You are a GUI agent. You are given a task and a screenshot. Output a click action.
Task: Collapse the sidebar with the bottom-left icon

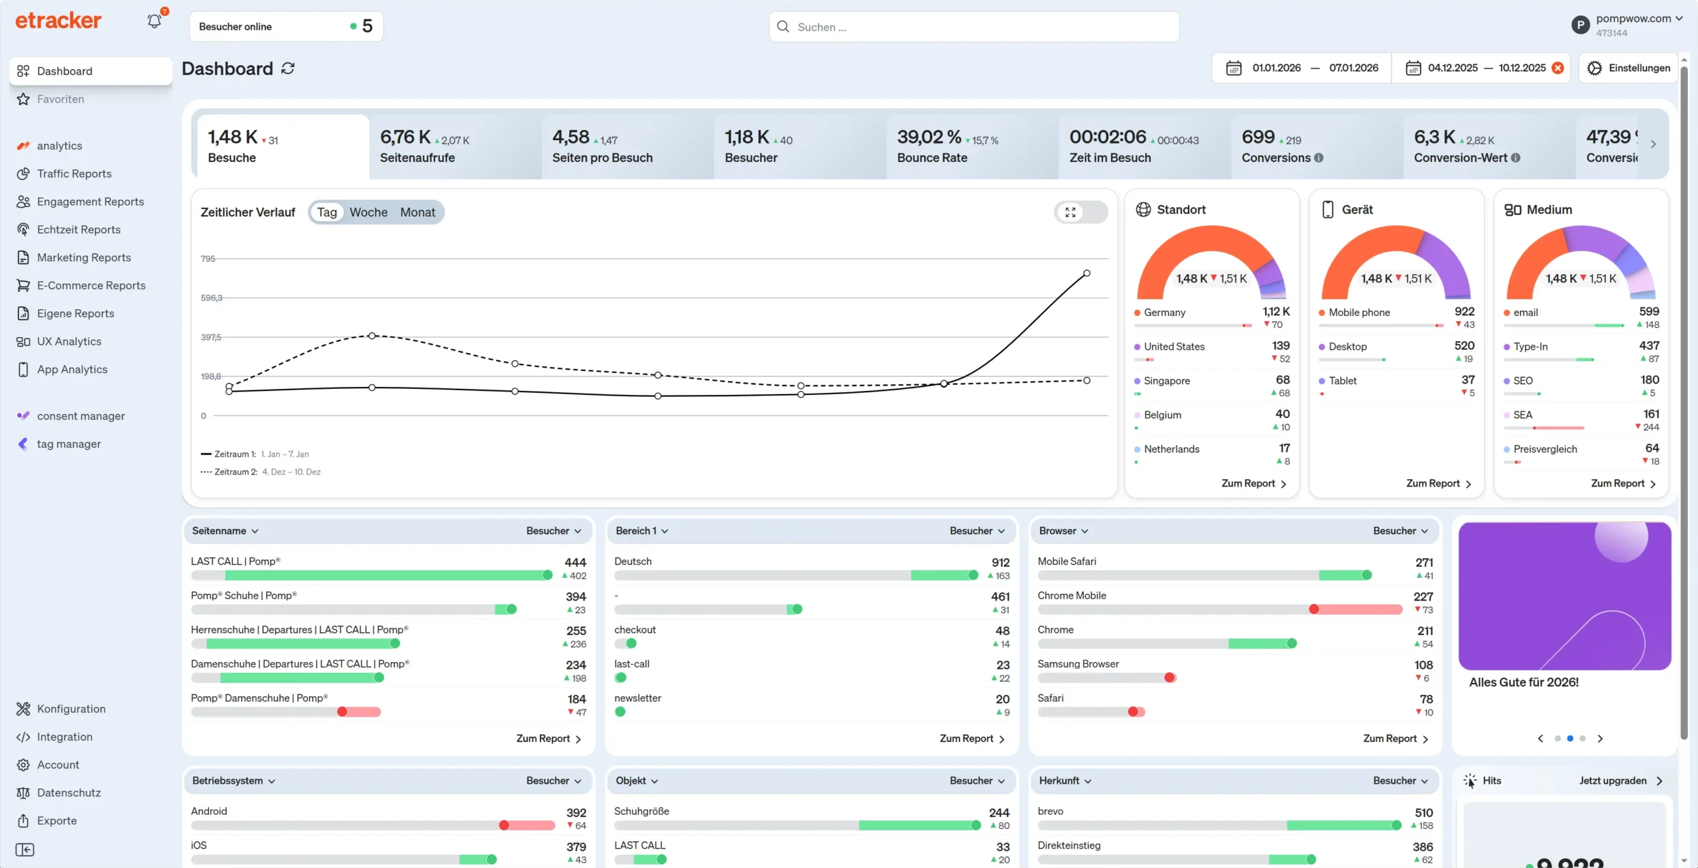(x=25, y=849)
